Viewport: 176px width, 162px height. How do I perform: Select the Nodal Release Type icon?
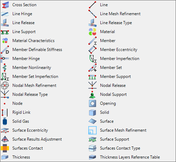point(5,94)
